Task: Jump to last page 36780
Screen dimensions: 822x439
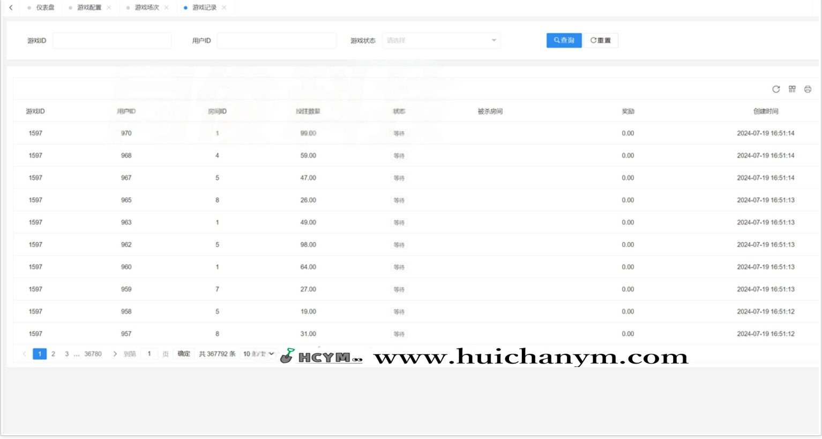Action: pyautogui.click(x=93, y=354)
